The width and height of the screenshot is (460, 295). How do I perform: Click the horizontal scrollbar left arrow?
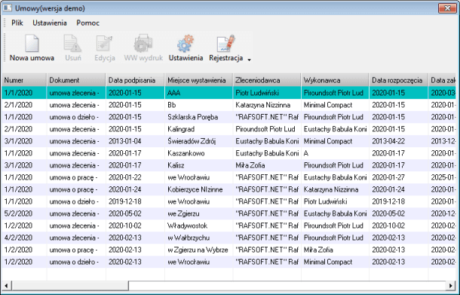tap(7, 285)
